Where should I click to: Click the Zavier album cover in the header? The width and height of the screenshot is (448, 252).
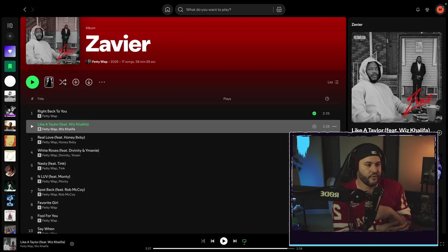(53, 41)
